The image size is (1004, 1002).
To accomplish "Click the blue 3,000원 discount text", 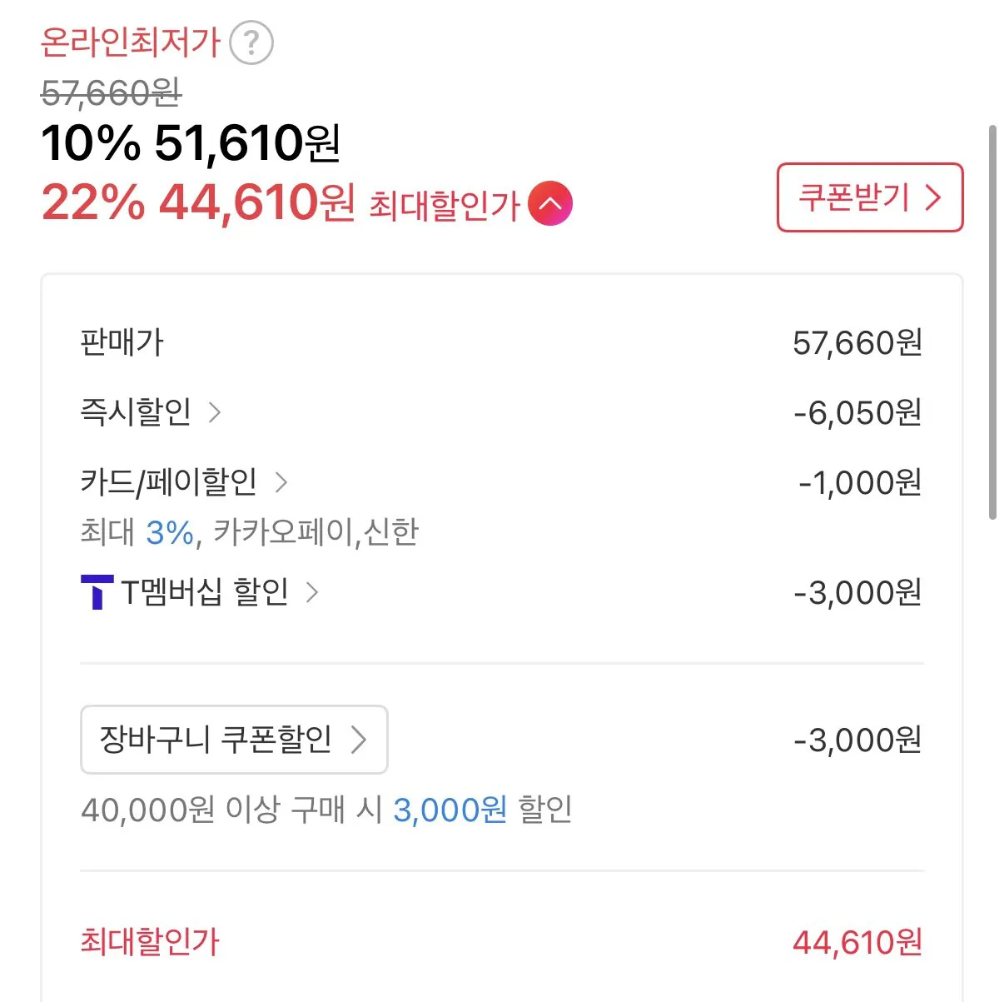I will 450,809.
